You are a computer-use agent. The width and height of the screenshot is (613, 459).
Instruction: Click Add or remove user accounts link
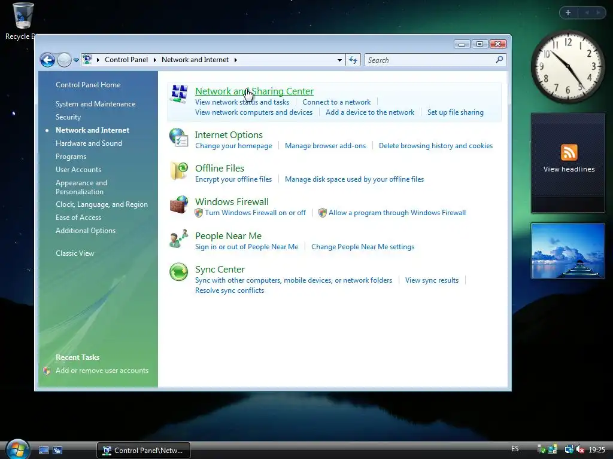(102, 371)
